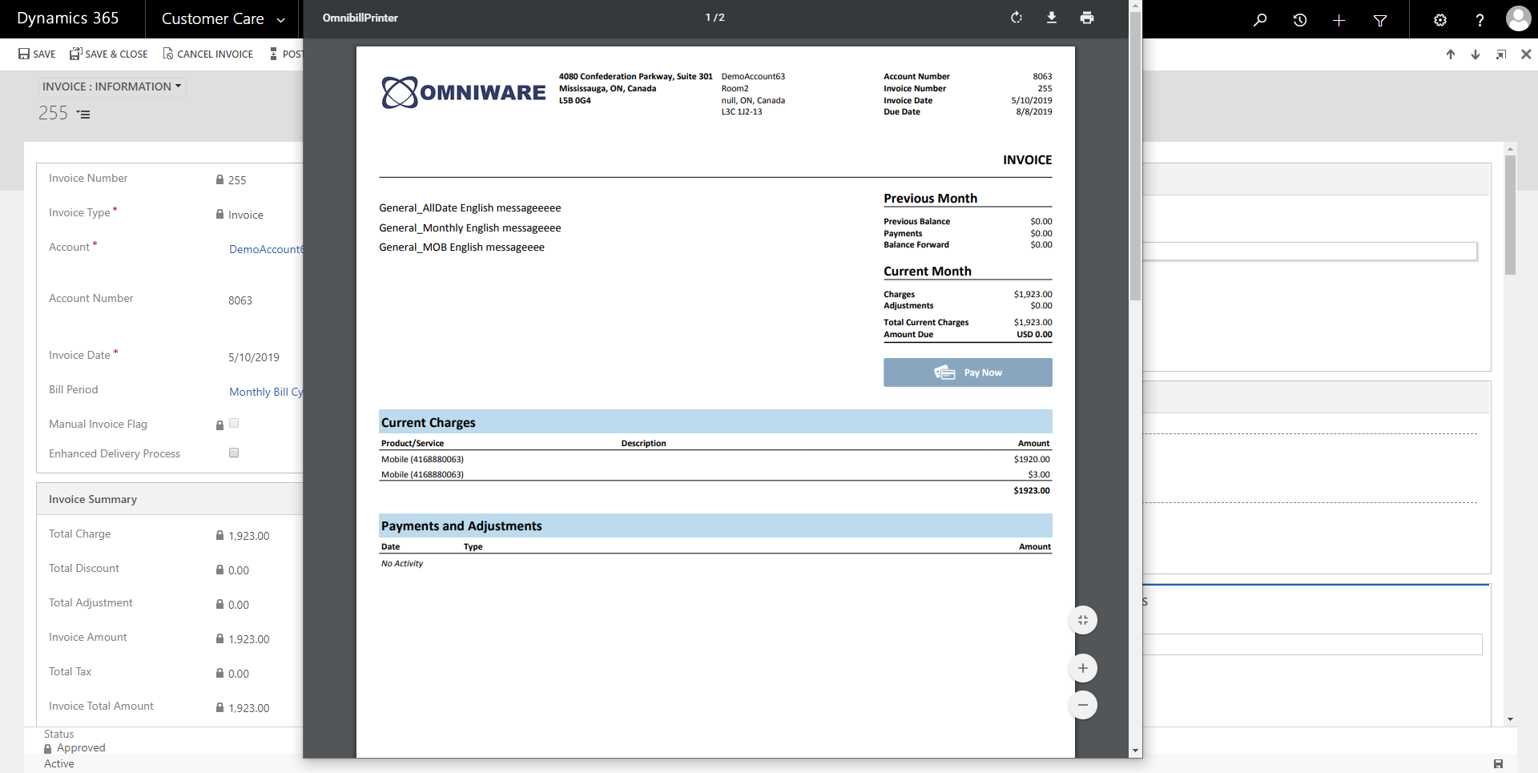Open the settings gear menu
This screenshot has width=1538, height=773.
1440,20
